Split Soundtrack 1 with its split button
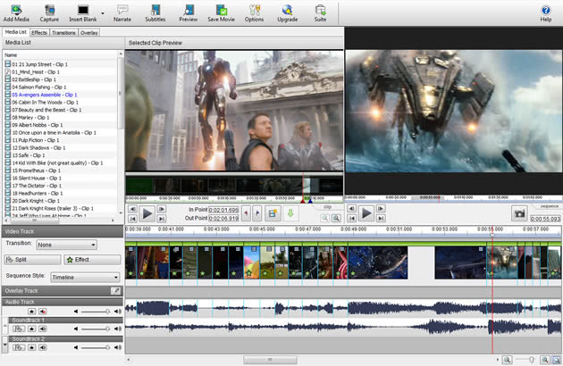 pos(19,329)
